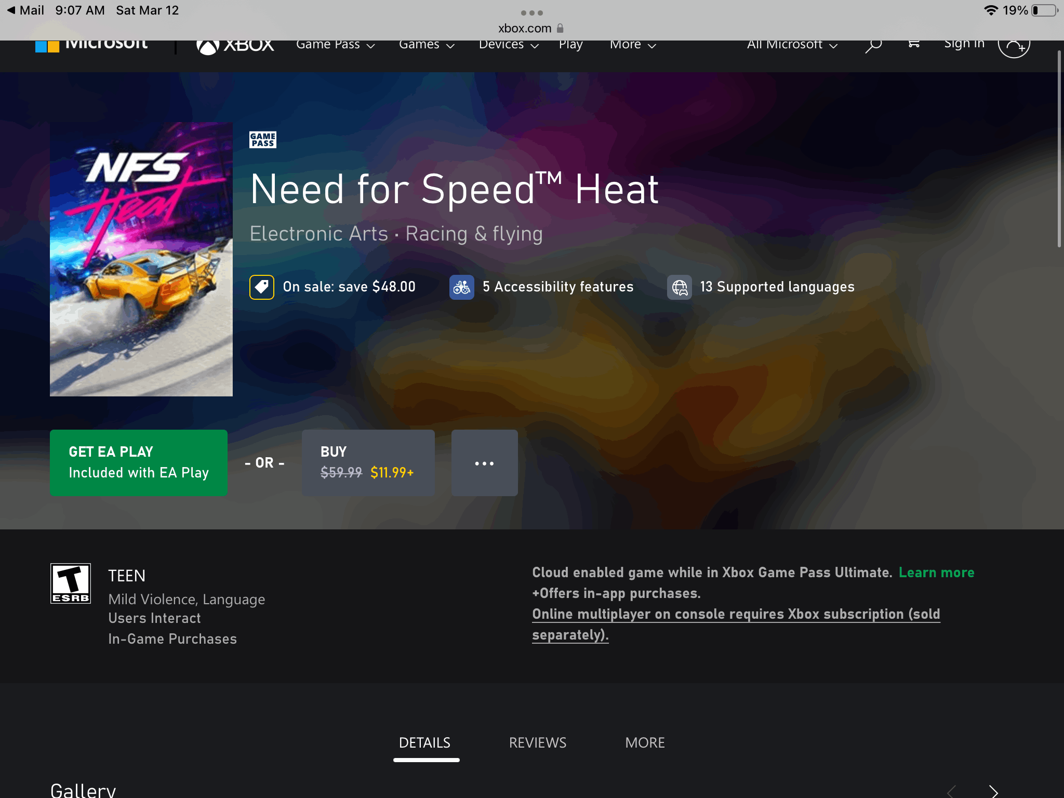Image resolution: width=1064 pixels, height=798 pixels.
Task: Select the Details tab
Action: click(x=424, y=743)
